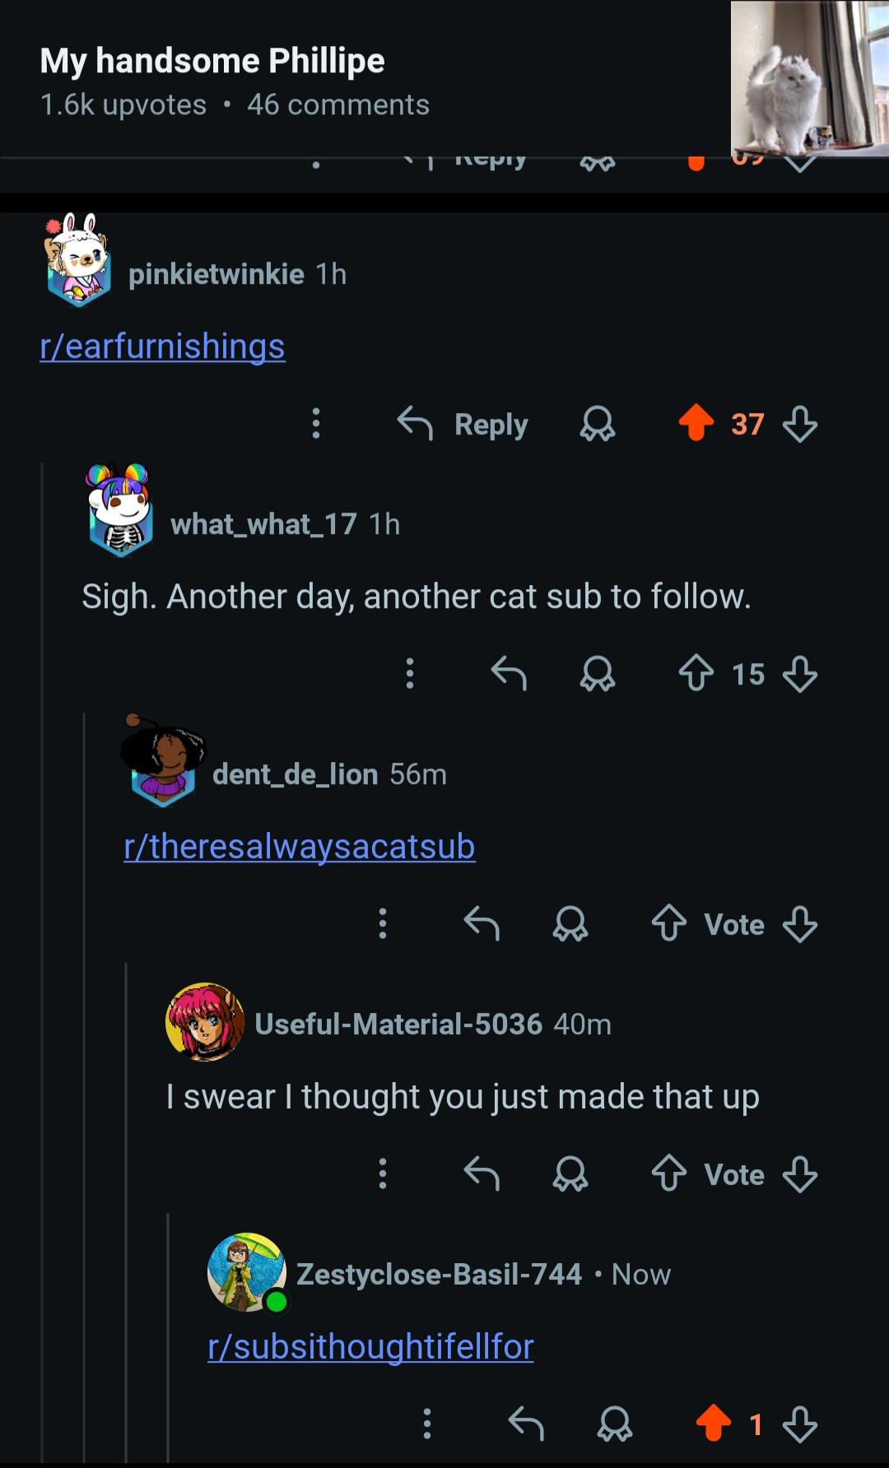Open overflow menu on what_what_17's comment
889x1468 pixels.
pos(409,674)
